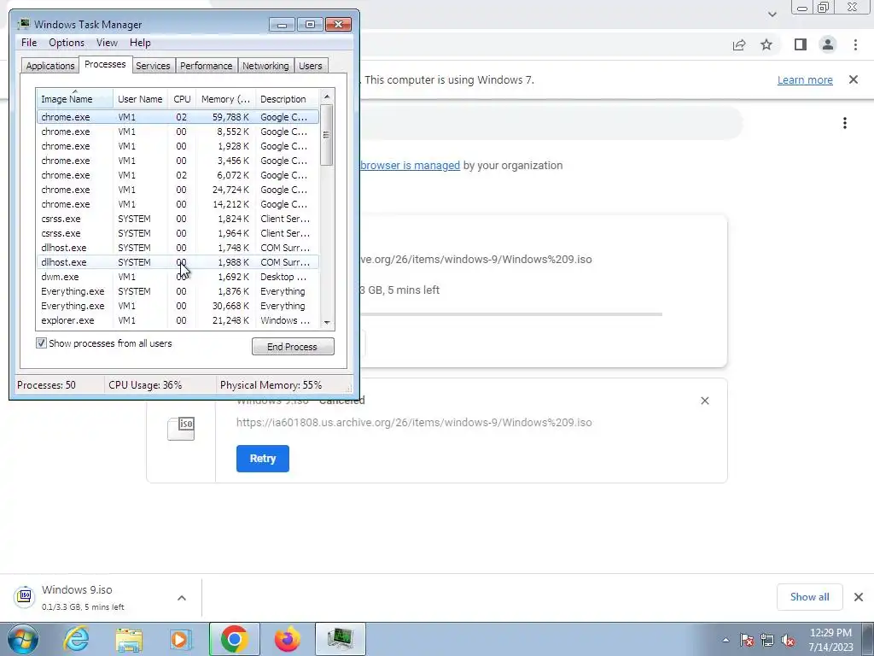874x656 pixels.
Task: Click Windows 9.iso download progress bar
Action: (511, 314)
